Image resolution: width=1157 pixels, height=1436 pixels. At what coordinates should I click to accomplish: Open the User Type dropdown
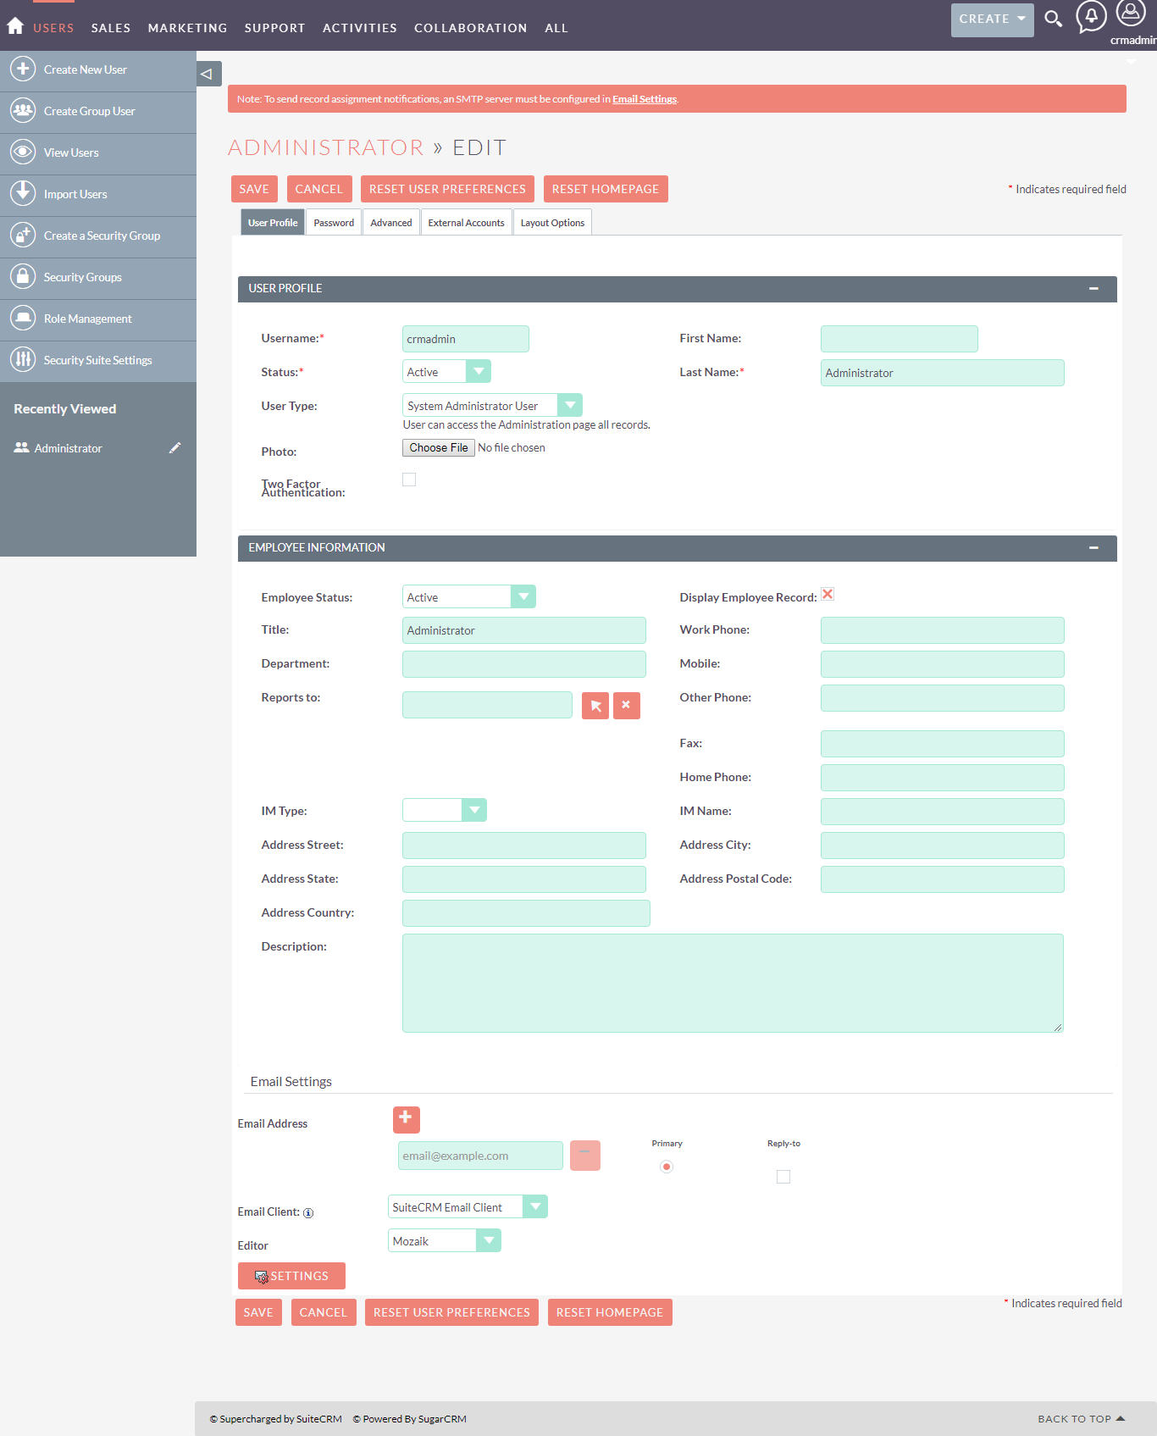pyautogui.click(x=492, y=405)
